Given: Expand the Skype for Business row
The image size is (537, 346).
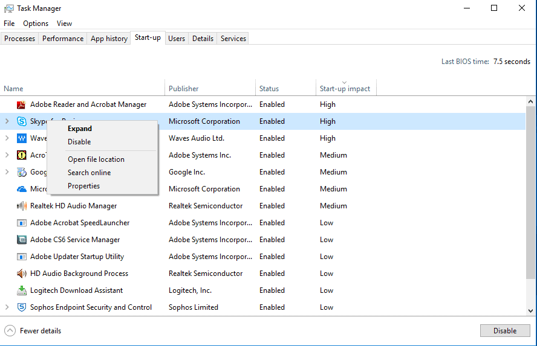Looking at the screenshot, I should tap(7, 121).
